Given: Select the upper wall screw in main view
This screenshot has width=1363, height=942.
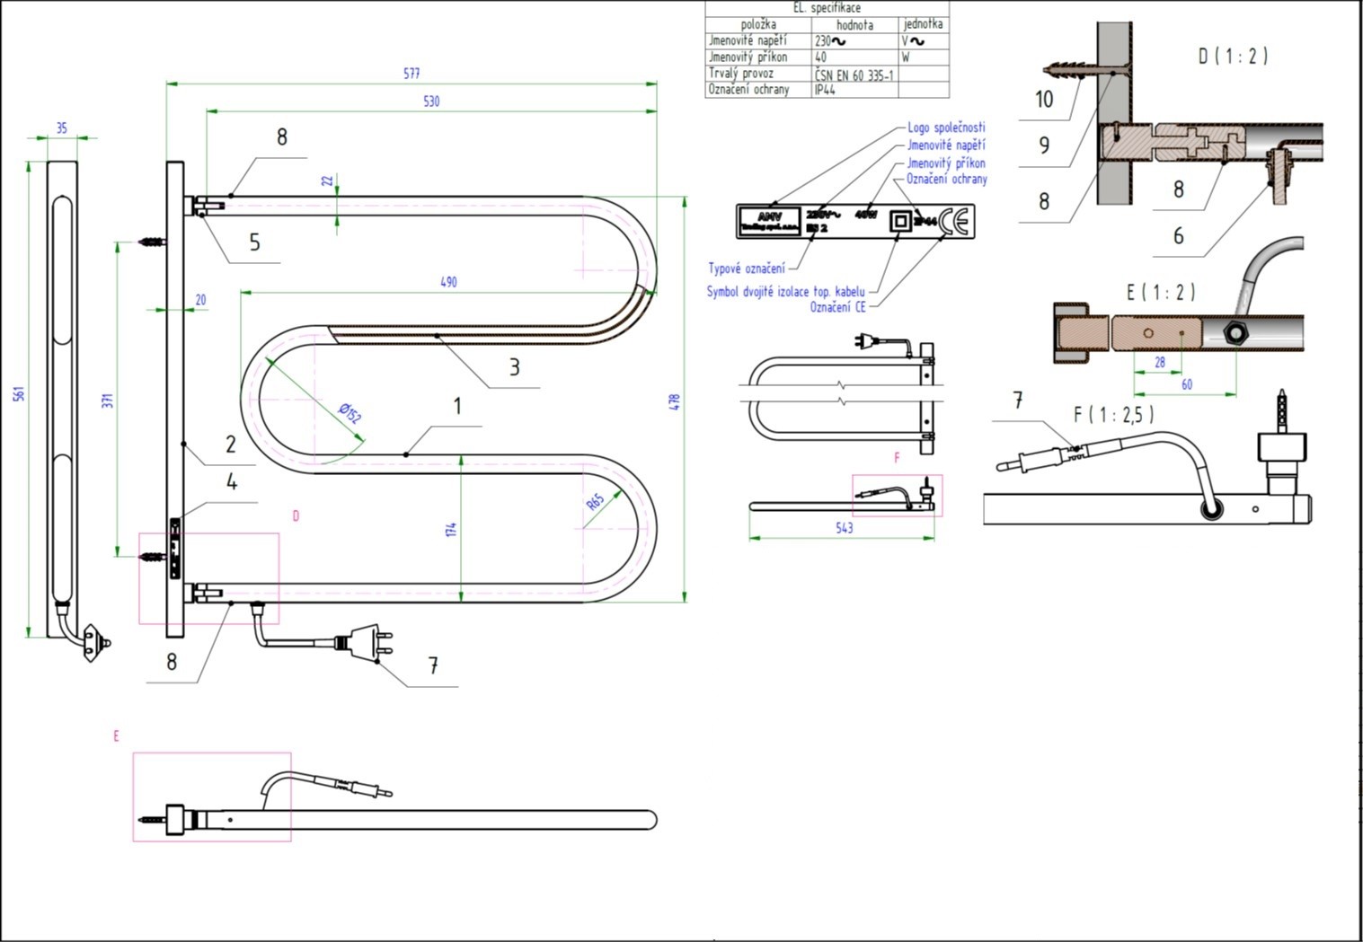Looking at the screenshot, I should tap(153, 242).
